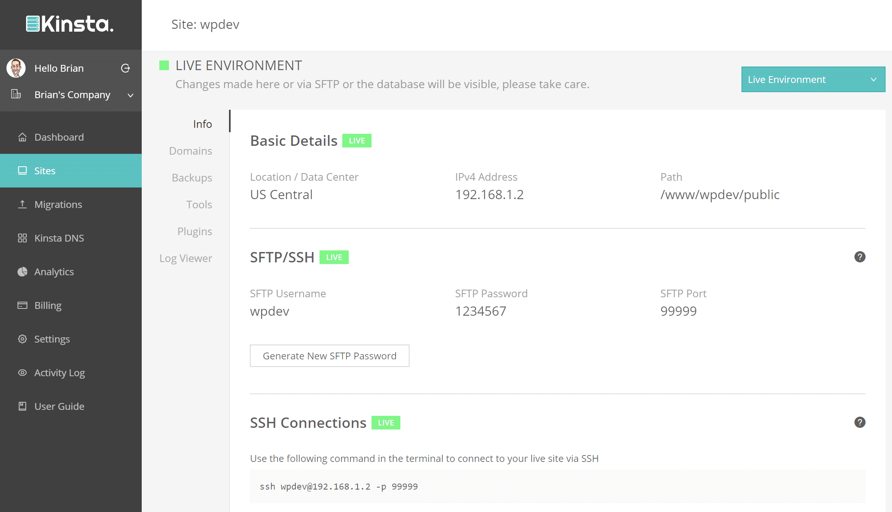Click Hello Brian user name
This screenshot has width=892, height=512.
[59, 68]
